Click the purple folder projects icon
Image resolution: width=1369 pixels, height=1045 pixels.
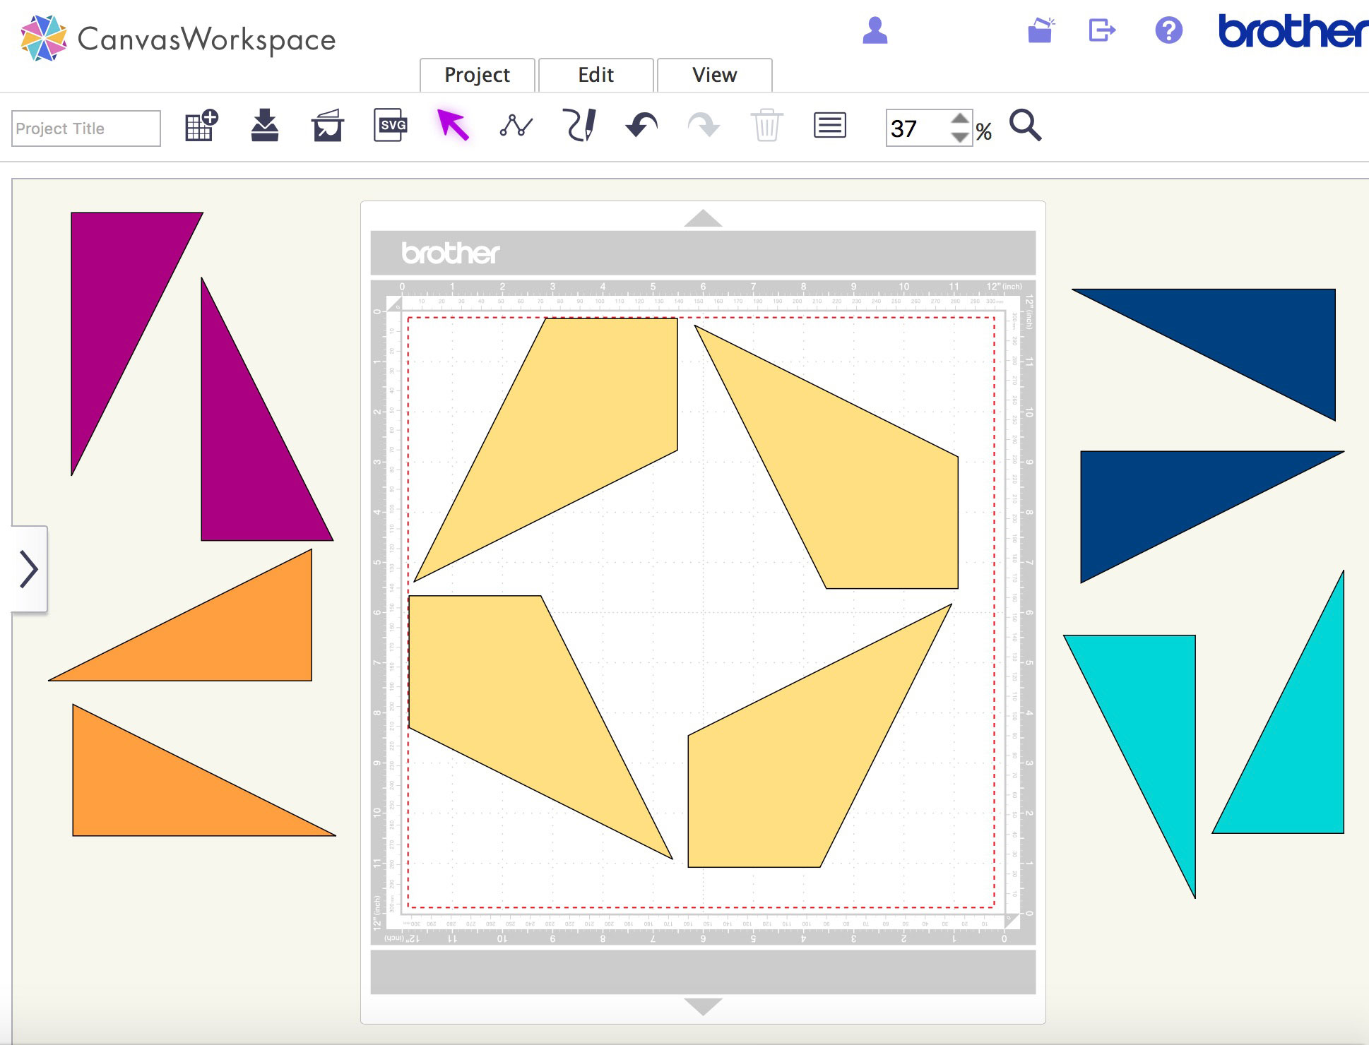pos(1041,30)
